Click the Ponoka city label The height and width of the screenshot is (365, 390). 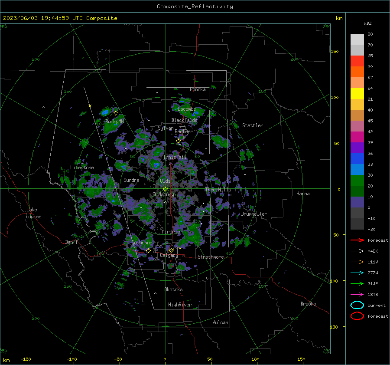click(198, 89)
